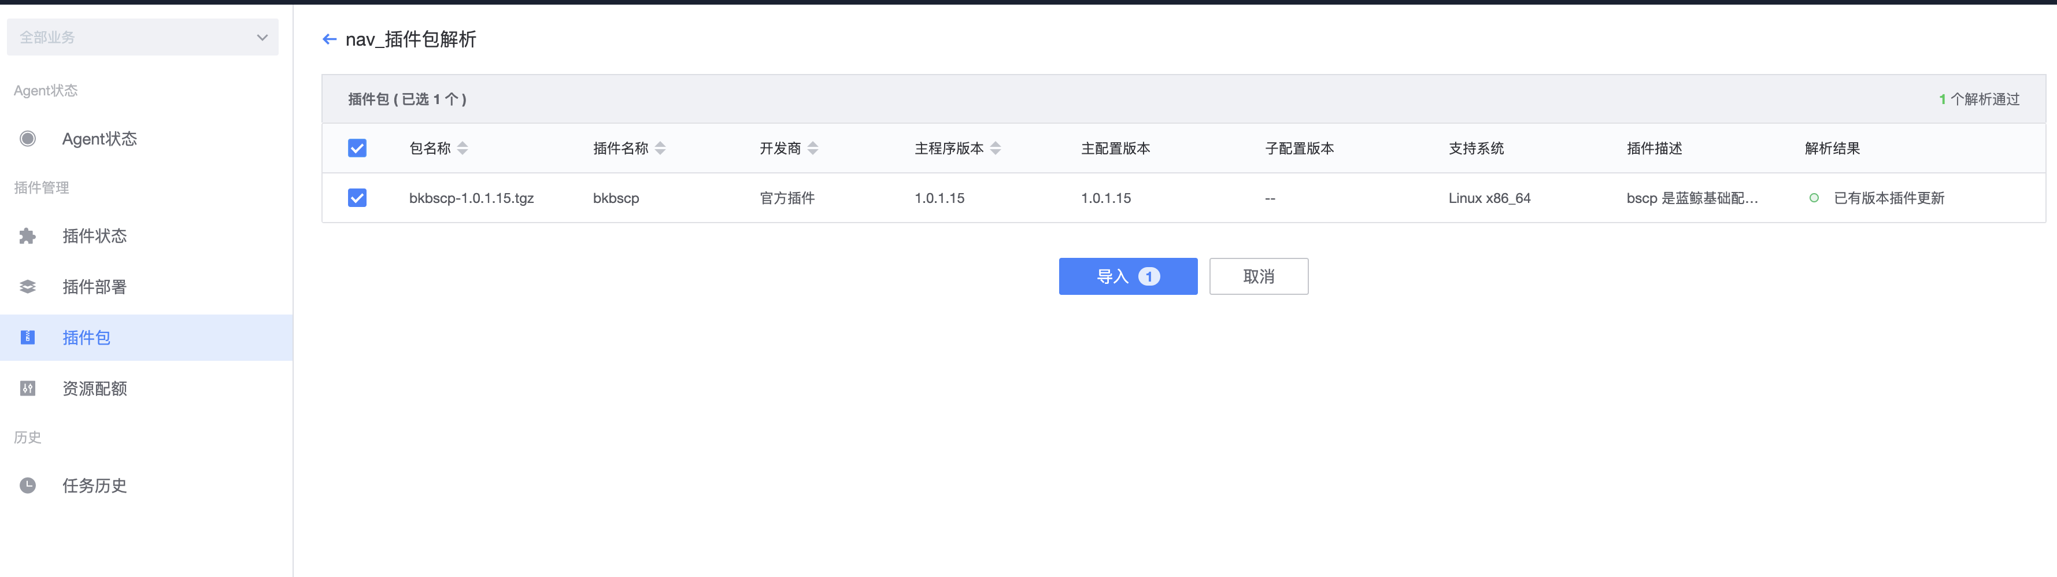This screenshot has width=2057, height=577.
Task: Click the bkbscp plugin name cell
Action: point(616,198)
